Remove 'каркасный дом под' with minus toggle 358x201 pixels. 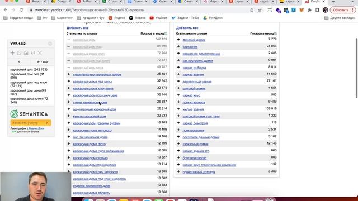[69, 46]
